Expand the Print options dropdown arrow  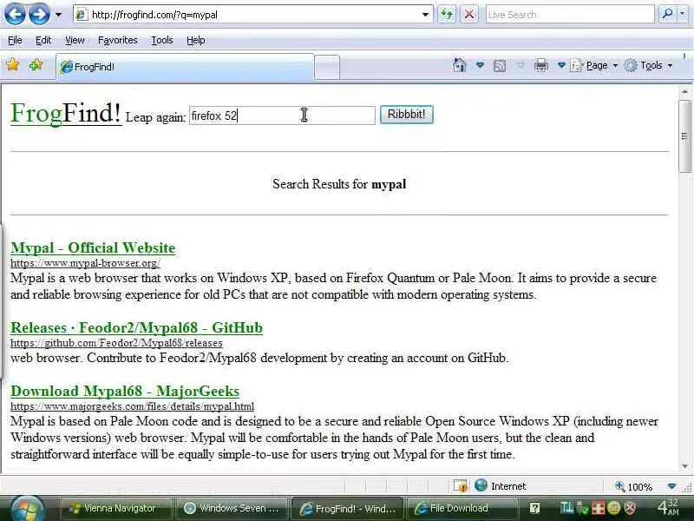(561, 66)
